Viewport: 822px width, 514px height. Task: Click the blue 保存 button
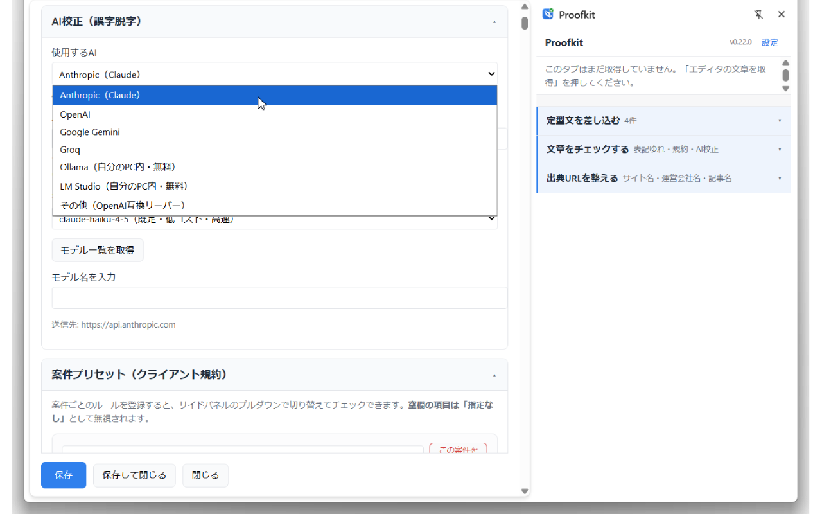coord(64,475)
